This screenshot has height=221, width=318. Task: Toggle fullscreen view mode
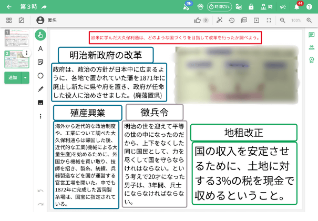coord(269,20)
